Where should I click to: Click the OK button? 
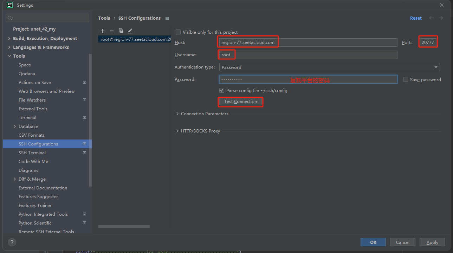click(373, 242)
